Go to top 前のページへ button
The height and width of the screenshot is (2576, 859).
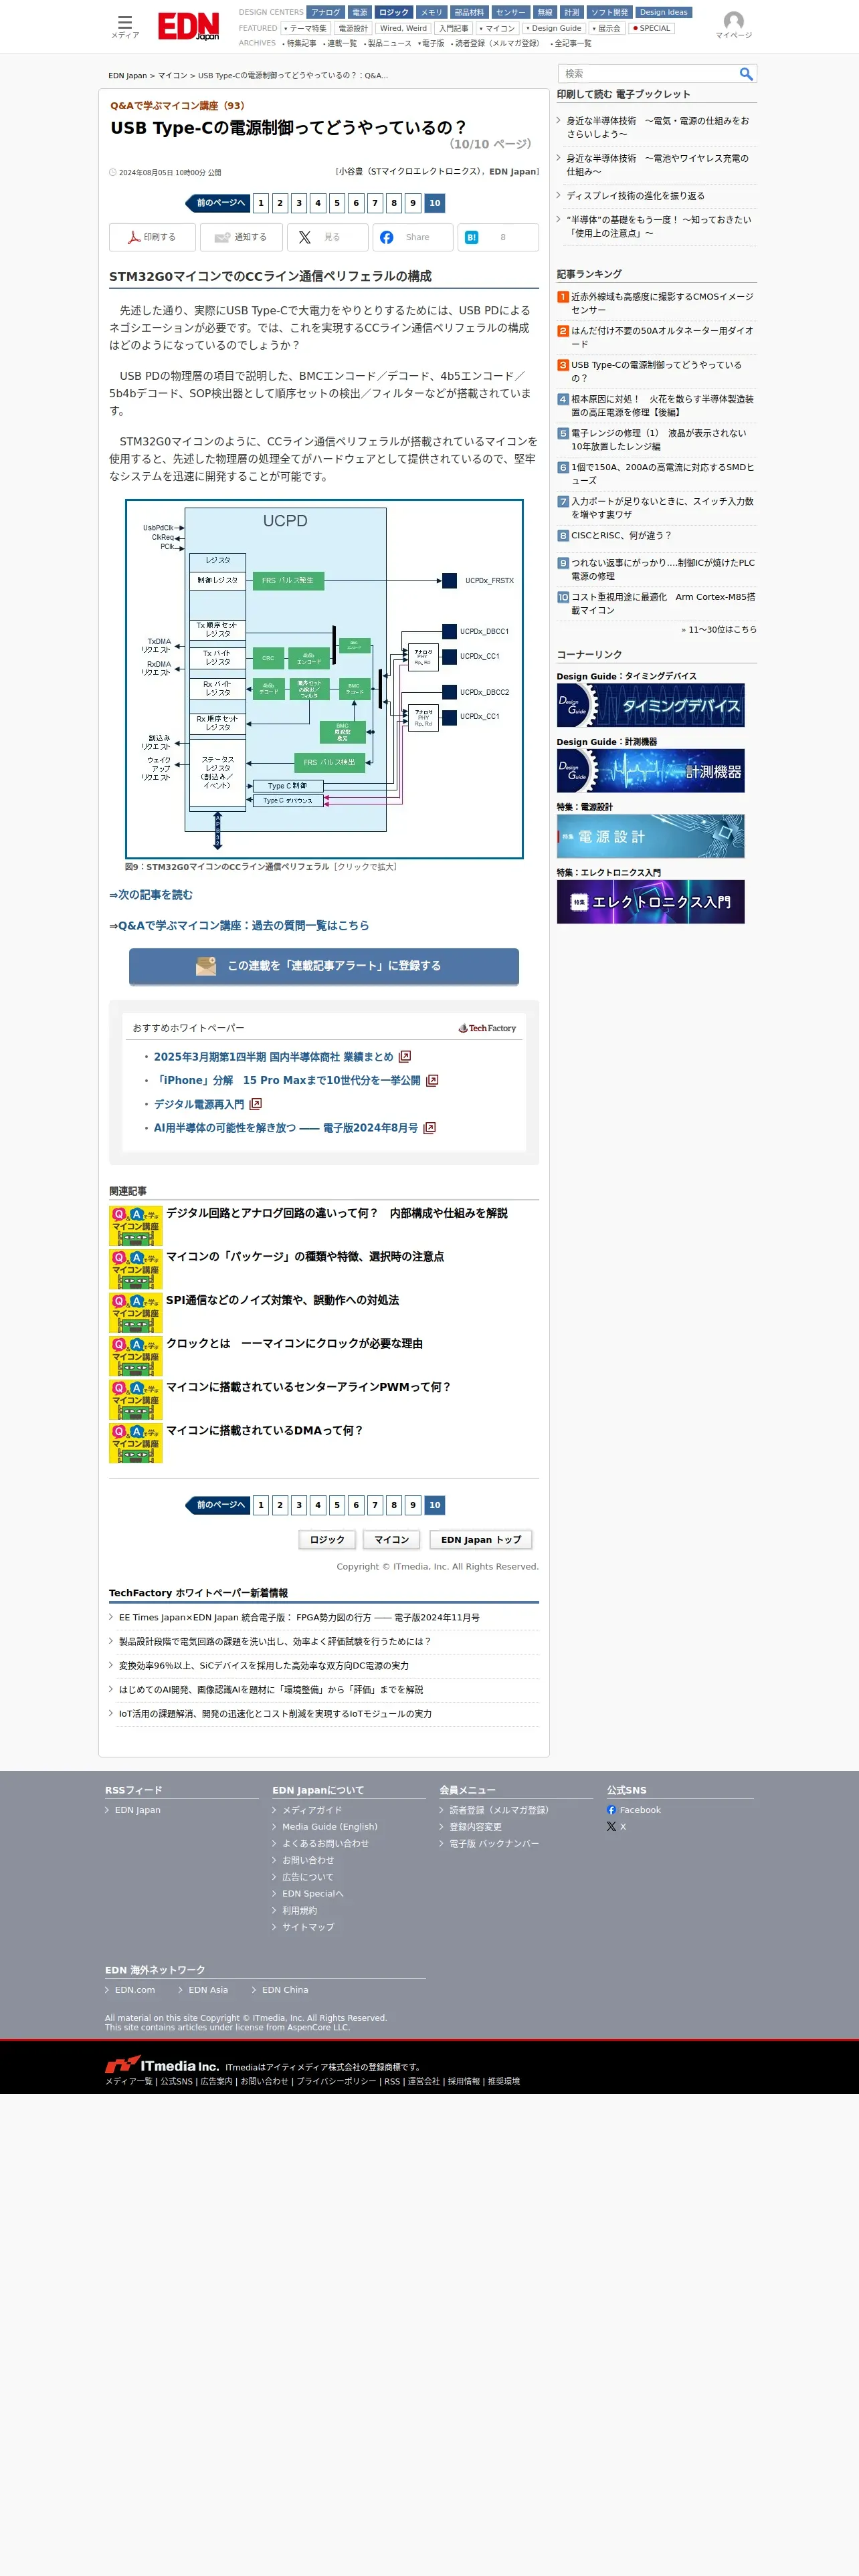tap(218, 203)
